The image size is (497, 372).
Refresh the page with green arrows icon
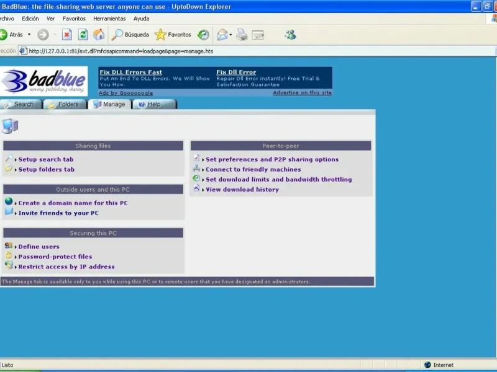tap(83, 35)
